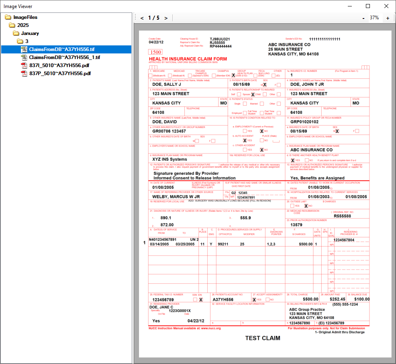
Task: Click the HEALTH INSURANCE CLAIM FORM heading
Action: 188,59
